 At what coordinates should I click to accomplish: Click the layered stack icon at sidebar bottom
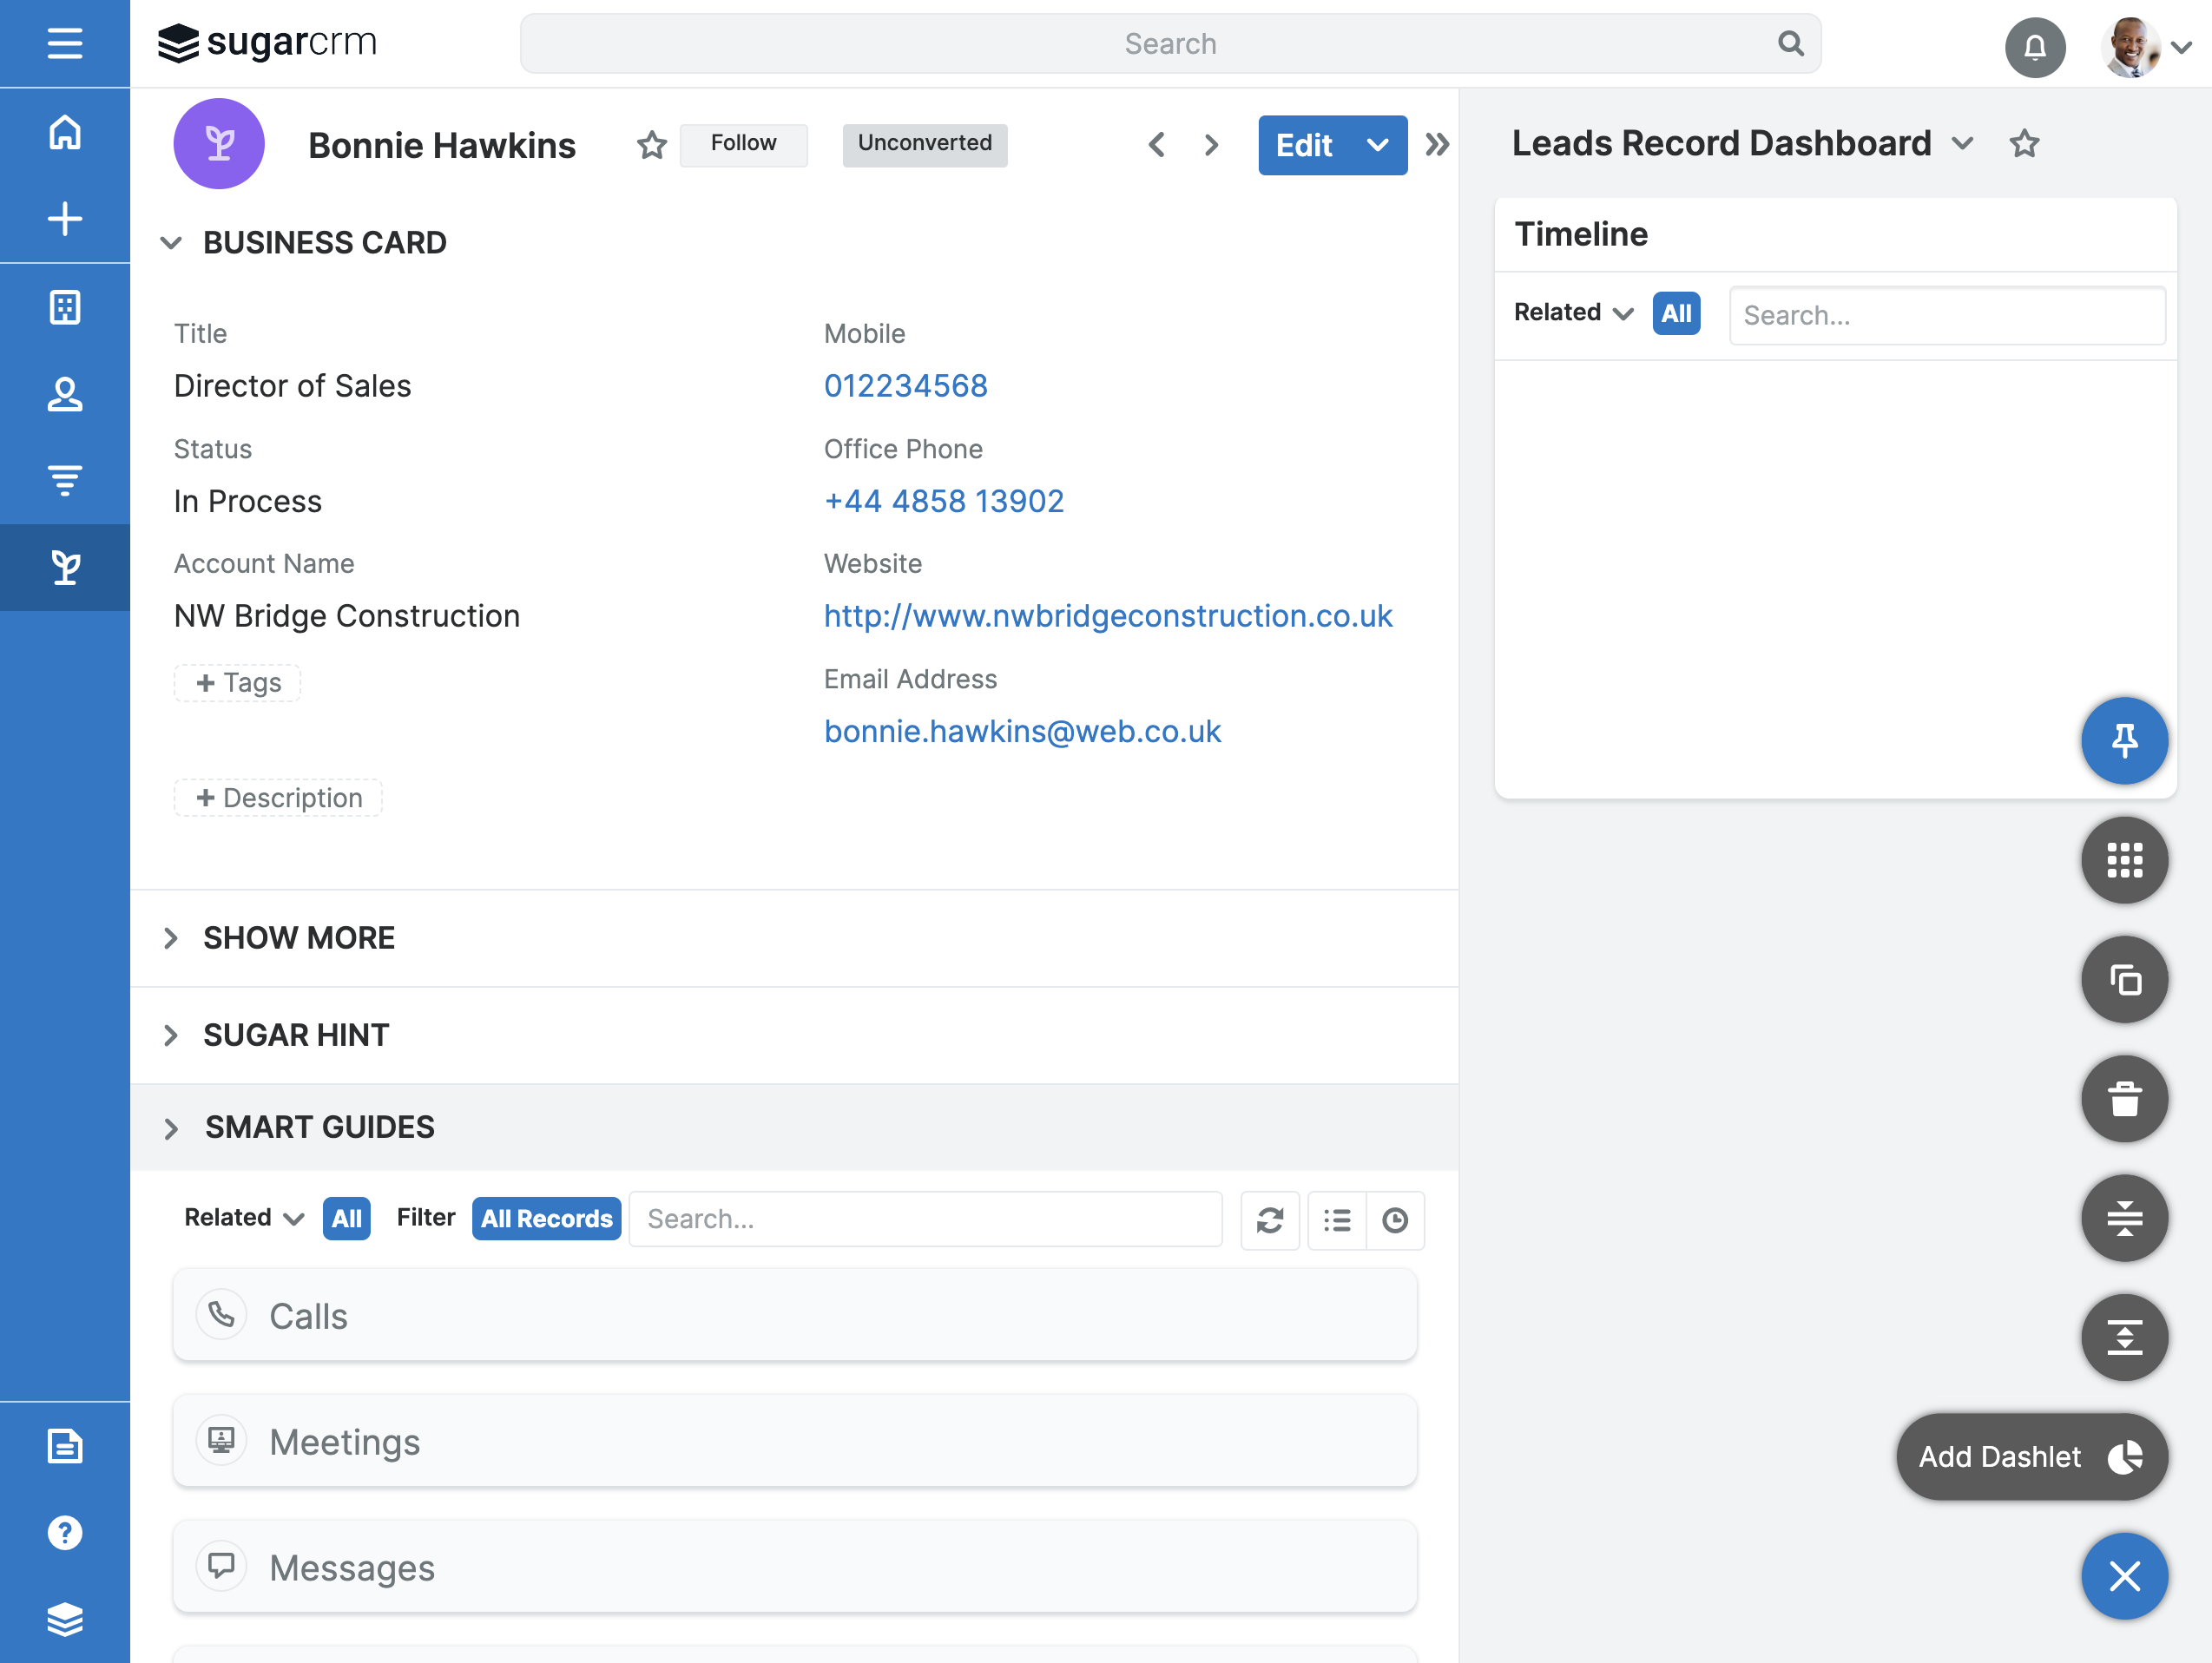tap(65, 1620)
